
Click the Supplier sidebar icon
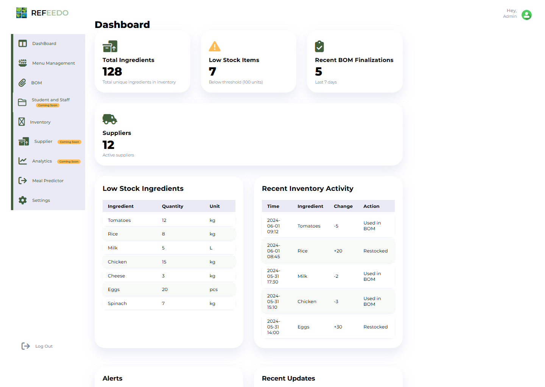click(x=24, y=141)
